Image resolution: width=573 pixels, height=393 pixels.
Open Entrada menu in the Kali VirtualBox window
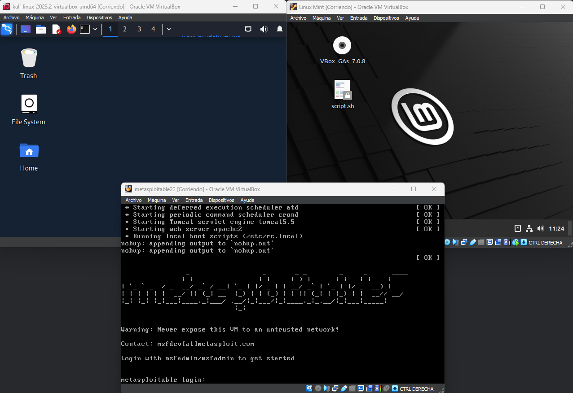tap(72, 17)
